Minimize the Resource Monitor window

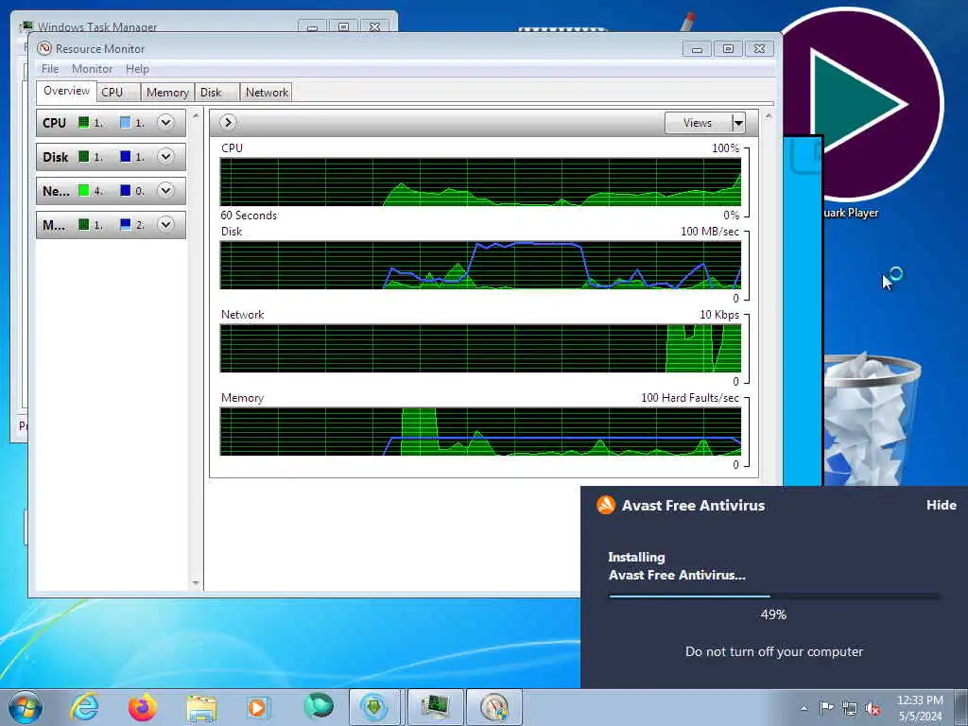point(697,49)
